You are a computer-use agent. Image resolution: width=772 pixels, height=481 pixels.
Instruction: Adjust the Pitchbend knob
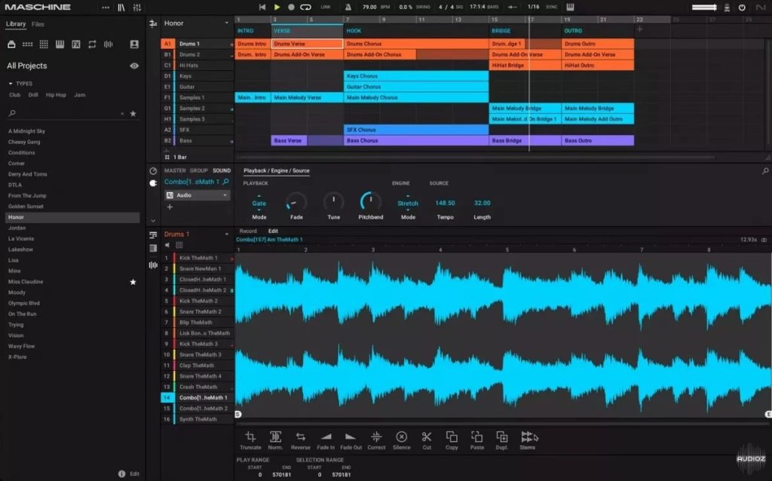tap(370, 202)
